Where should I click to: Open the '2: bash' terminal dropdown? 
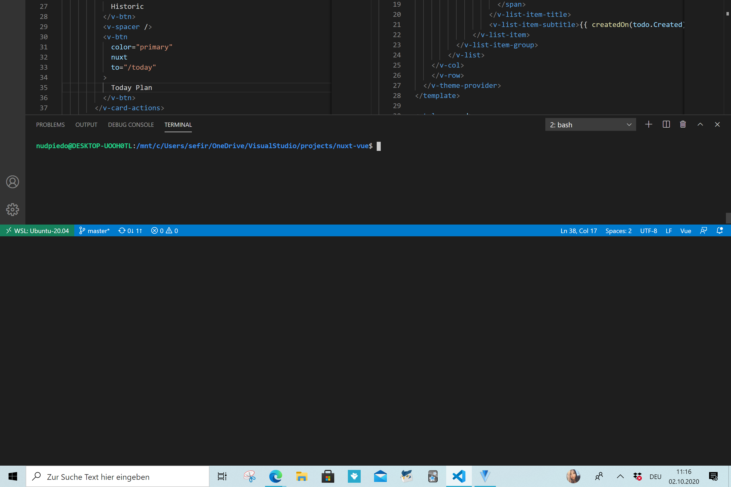[590, 124]
